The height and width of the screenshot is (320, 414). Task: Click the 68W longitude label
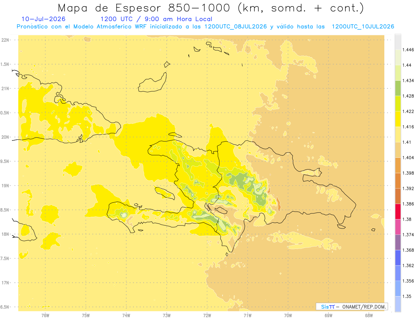point(369,315)
